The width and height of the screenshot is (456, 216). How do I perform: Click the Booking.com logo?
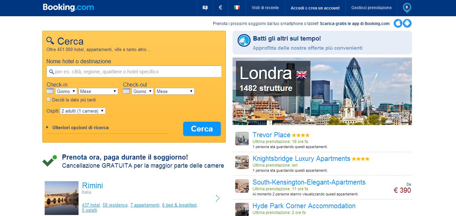tap(68, 7)
